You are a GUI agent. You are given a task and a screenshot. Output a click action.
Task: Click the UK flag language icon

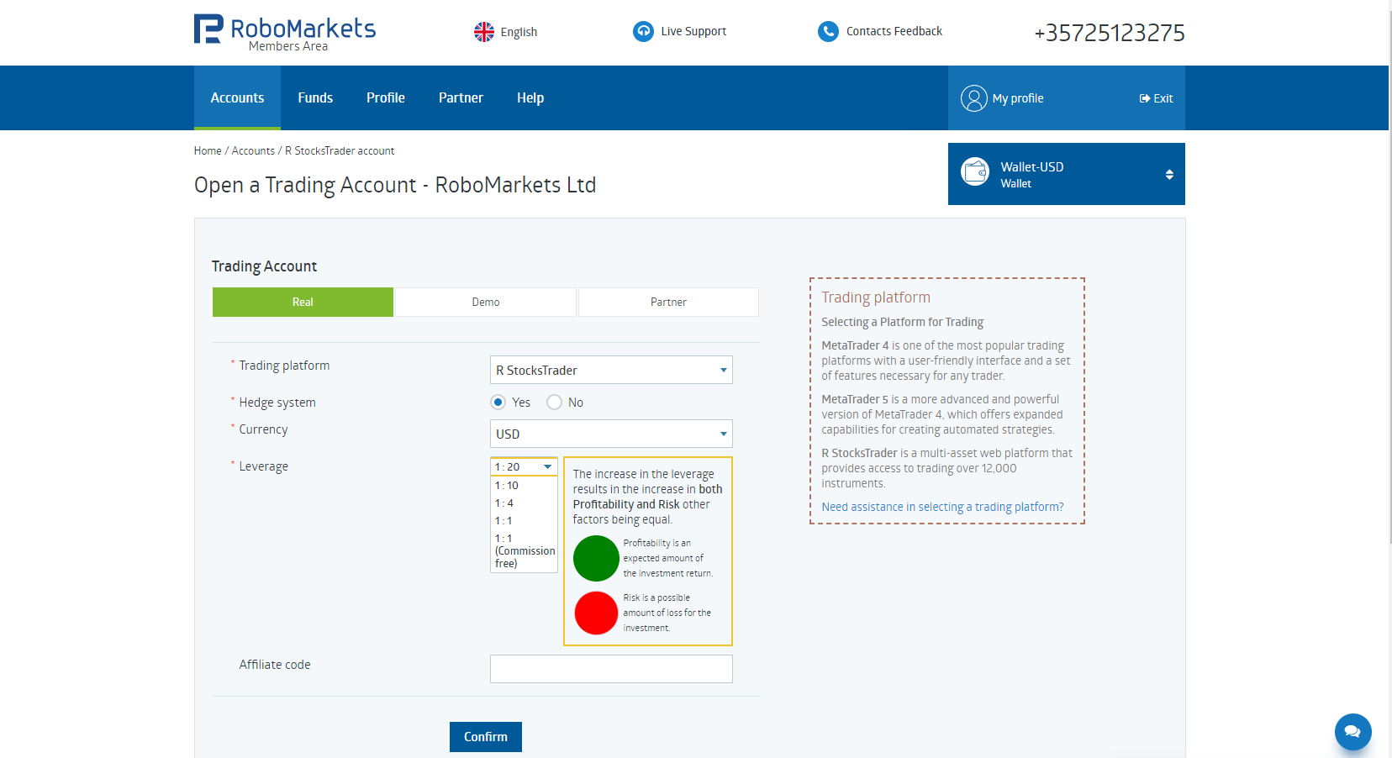484,32
